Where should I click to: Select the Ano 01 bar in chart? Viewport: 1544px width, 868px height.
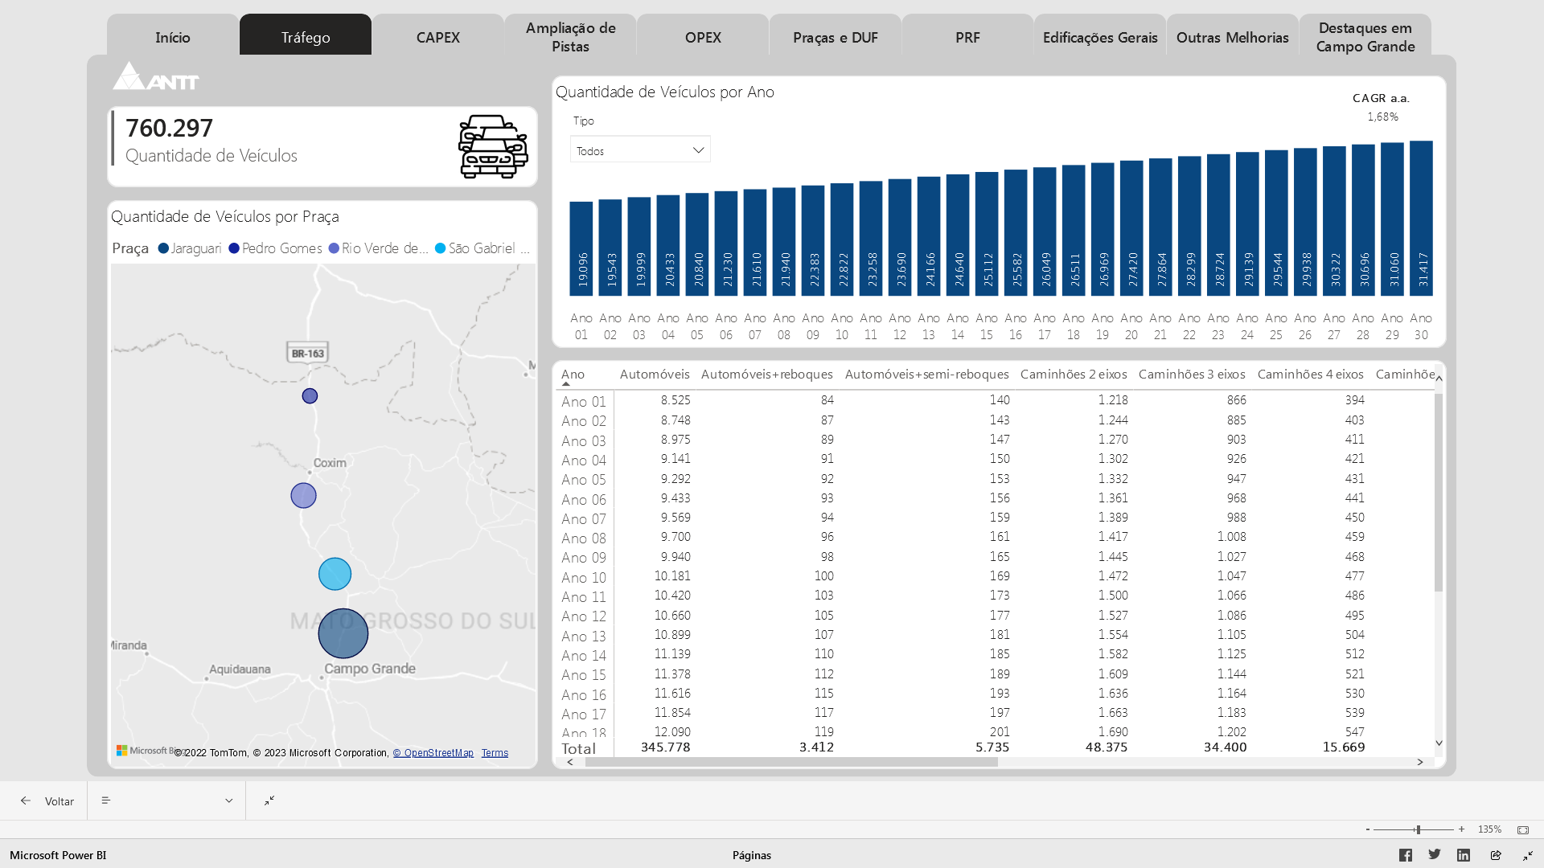[x=581, y=248]
